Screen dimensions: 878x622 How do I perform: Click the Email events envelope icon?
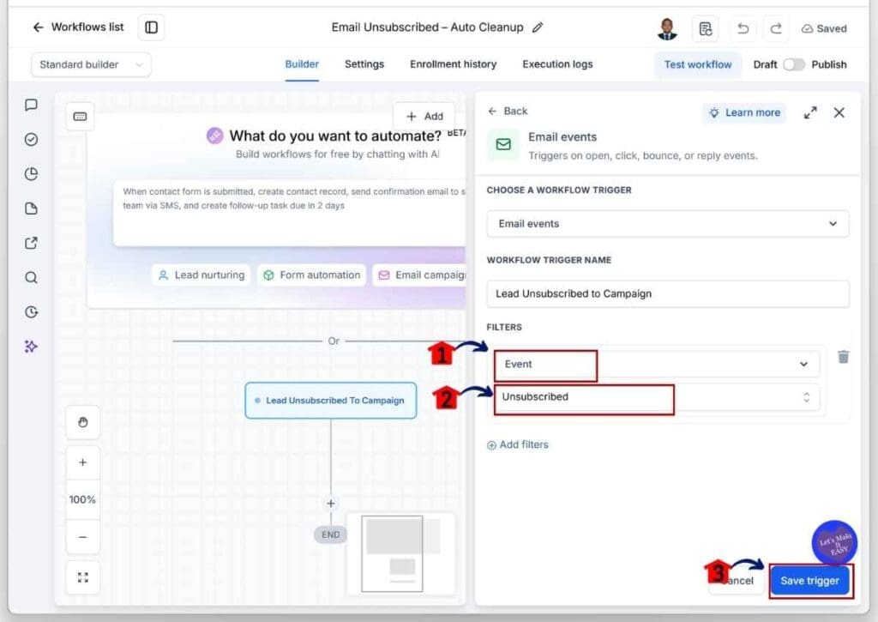pos(502,145)
